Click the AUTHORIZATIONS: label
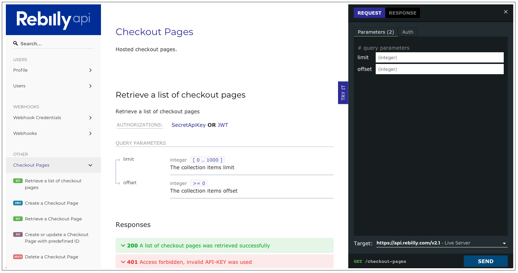Screen dimensions: 518x273 140,125
